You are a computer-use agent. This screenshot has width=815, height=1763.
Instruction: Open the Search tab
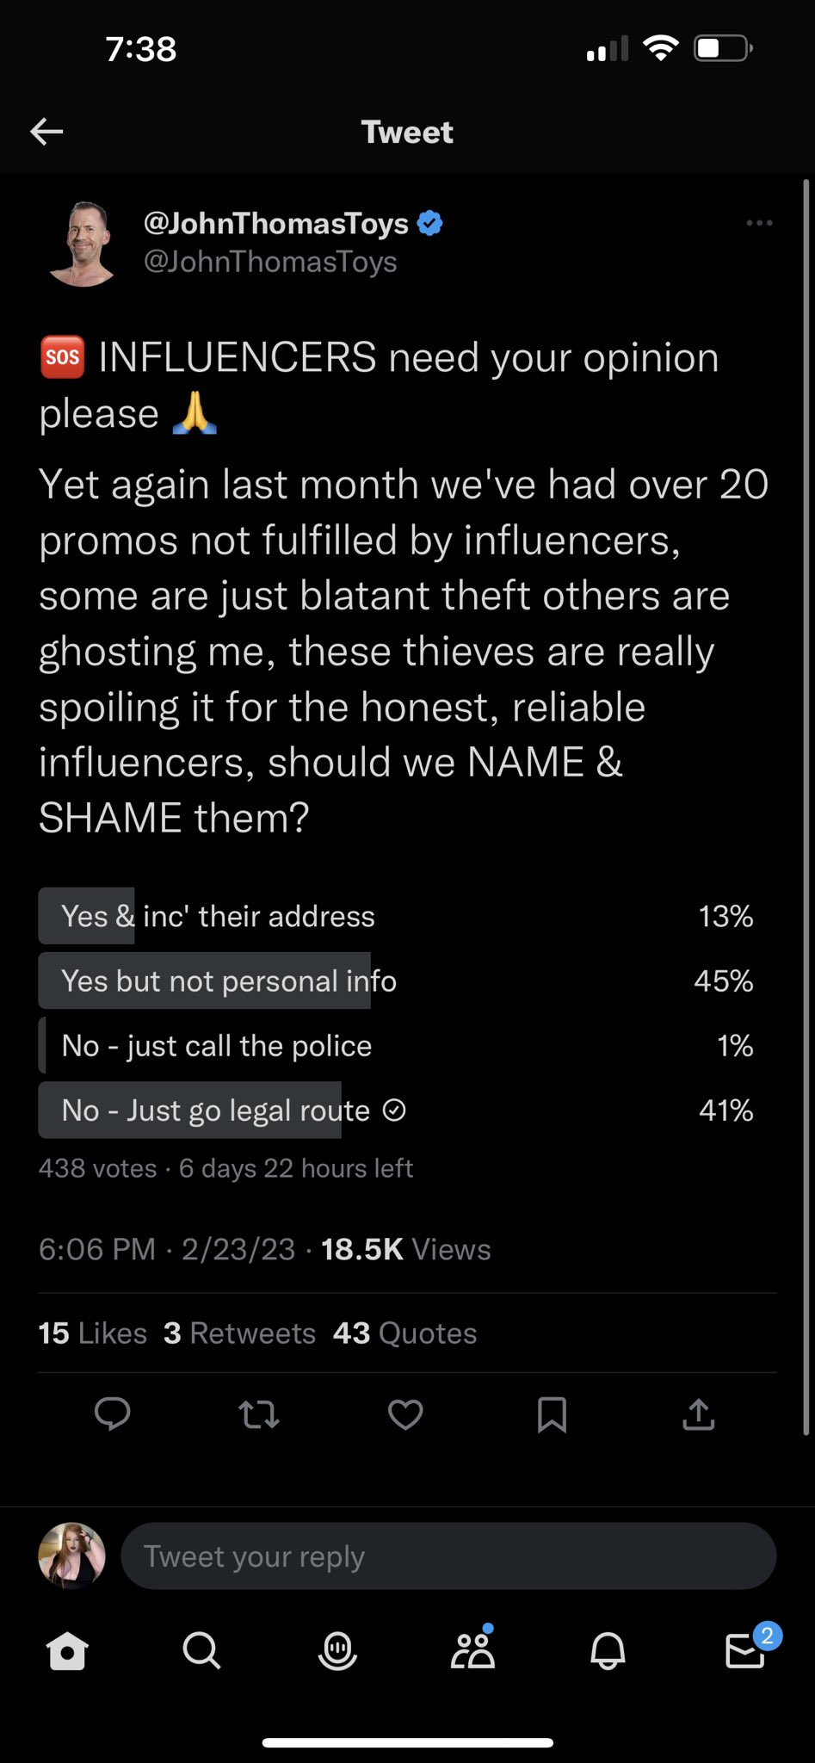202,1650
